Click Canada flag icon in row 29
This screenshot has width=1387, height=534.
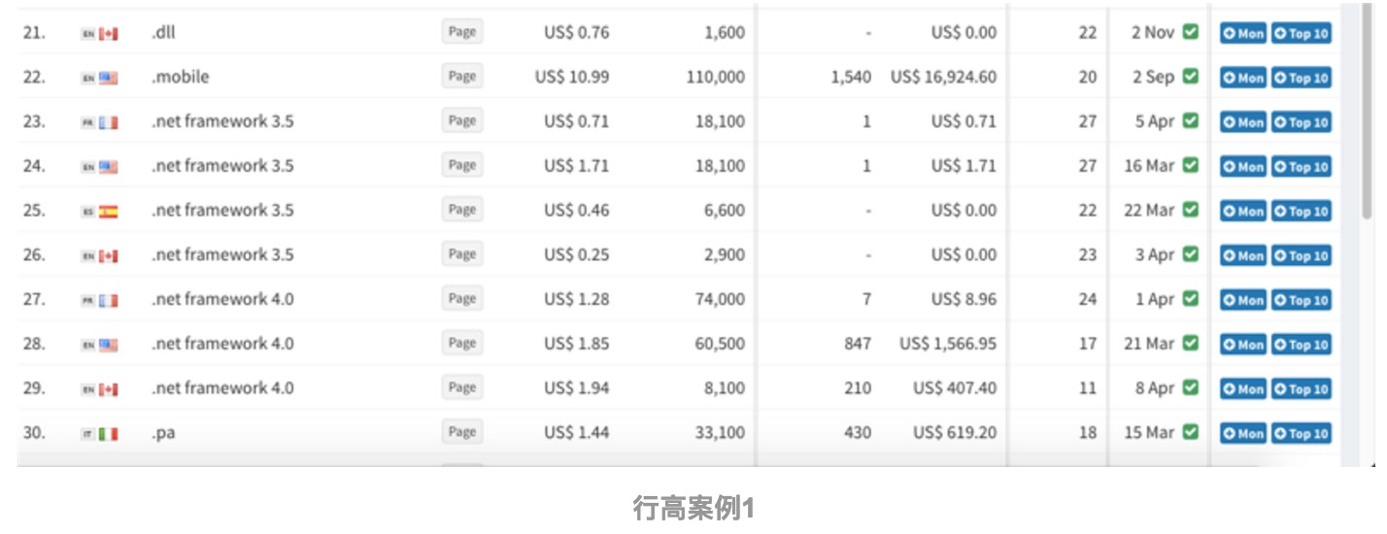click(108, 390)
